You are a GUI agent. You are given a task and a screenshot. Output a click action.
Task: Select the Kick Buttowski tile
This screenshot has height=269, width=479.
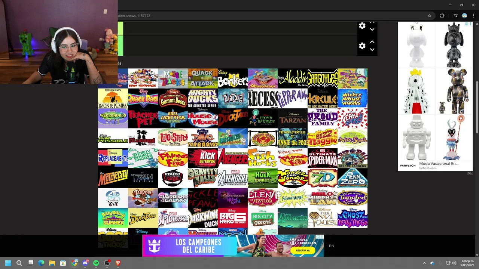(x=202, y=158)
